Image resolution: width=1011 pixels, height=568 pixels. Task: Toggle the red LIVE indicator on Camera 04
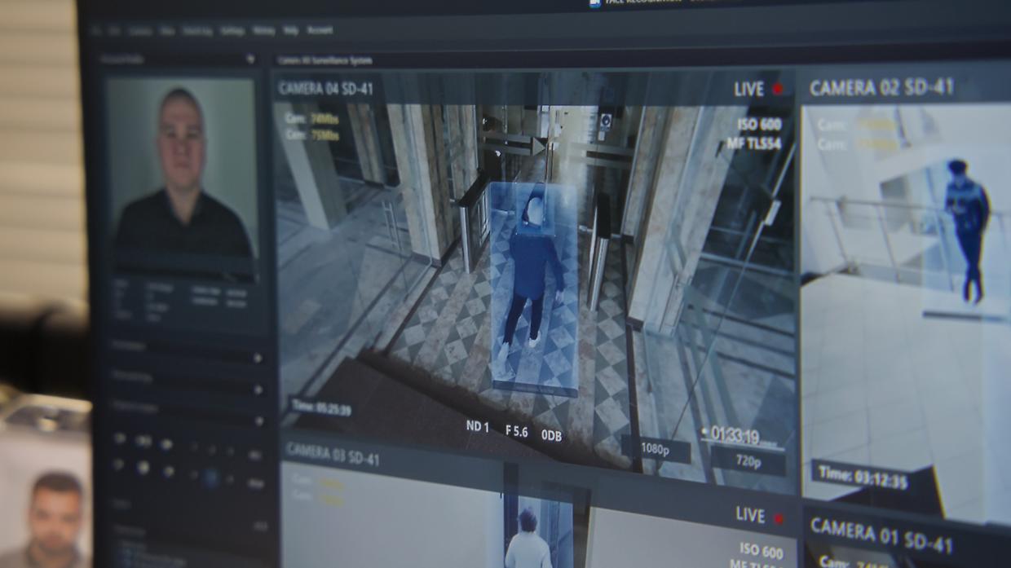tap(777, 89)
